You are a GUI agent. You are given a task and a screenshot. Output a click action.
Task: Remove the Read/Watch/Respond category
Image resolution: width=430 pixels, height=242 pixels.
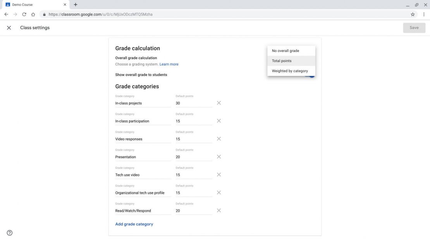pos(219,210)
